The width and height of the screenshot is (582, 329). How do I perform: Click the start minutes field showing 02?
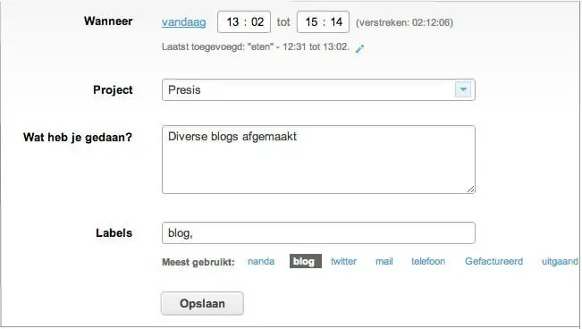coord(257,22)
